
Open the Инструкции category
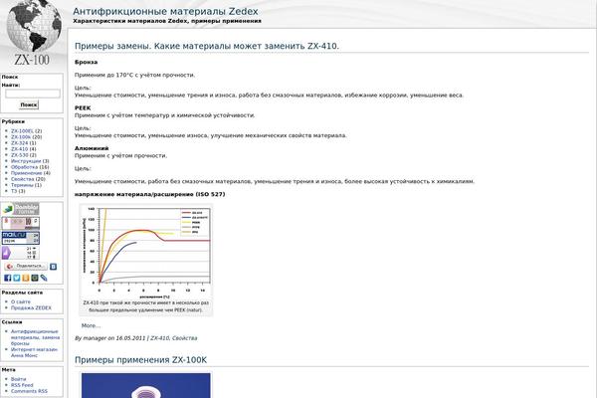click(x=26, y=161)
